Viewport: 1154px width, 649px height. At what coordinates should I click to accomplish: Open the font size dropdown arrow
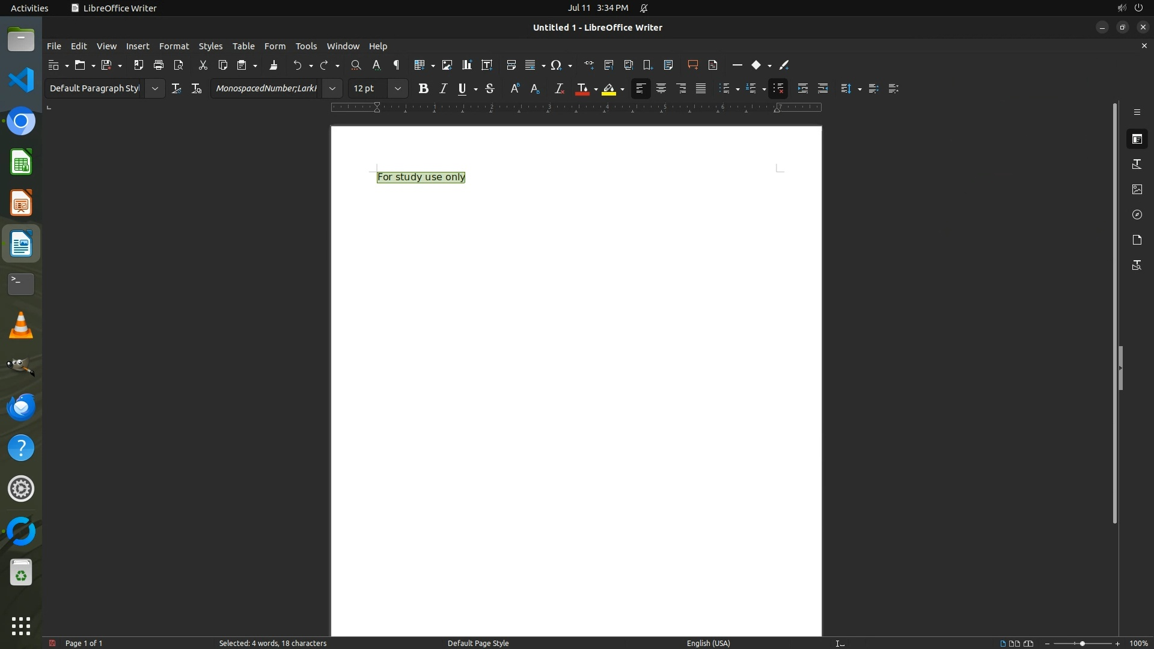(x=397, y=88)
